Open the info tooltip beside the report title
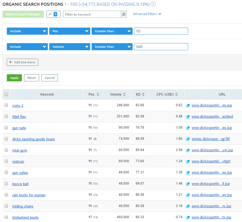The height and width of the screenshot is (222, 242). click(x=153, y=4)
